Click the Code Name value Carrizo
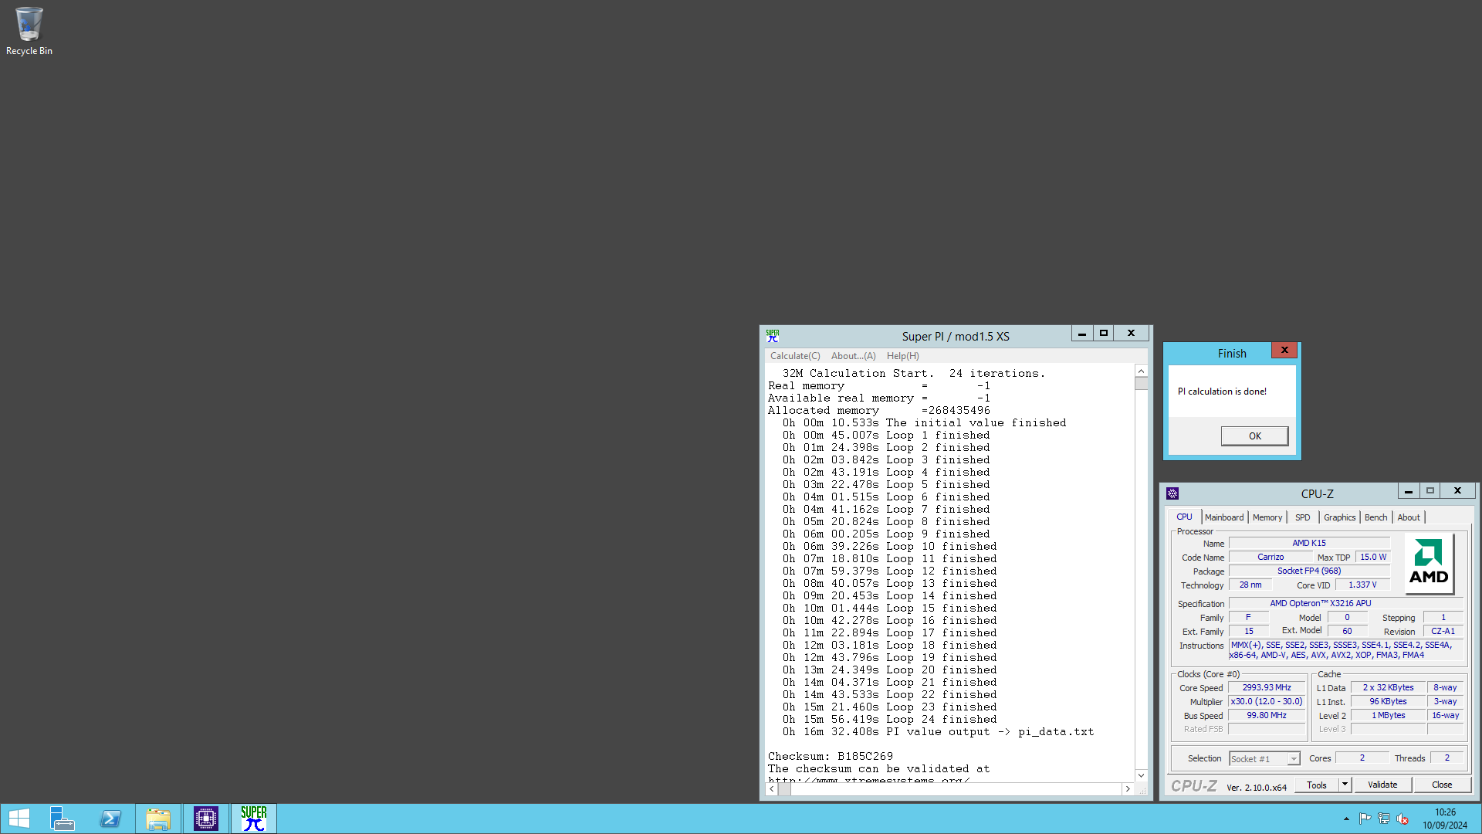This screenshot has height=834, width=1482. click(x=1271, y=557)
